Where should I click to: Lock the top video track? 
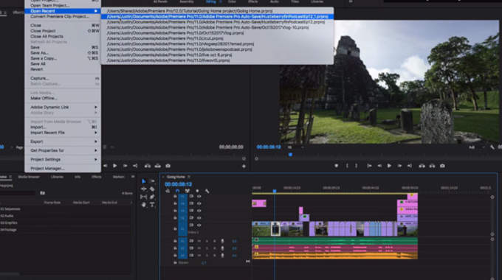pyautogui.click(x=175, y=196)
